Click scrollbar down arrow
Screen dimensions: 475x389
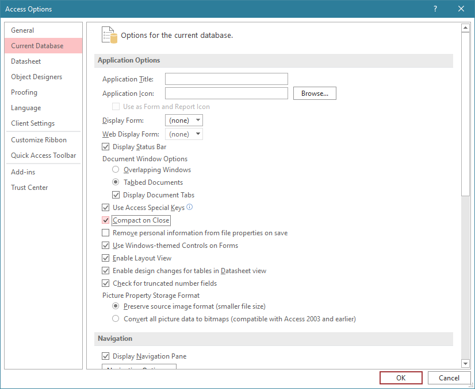[466, 363]
